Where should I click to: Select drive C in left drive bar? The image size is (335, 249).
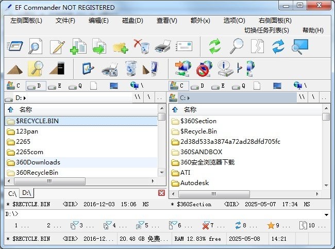13,86
